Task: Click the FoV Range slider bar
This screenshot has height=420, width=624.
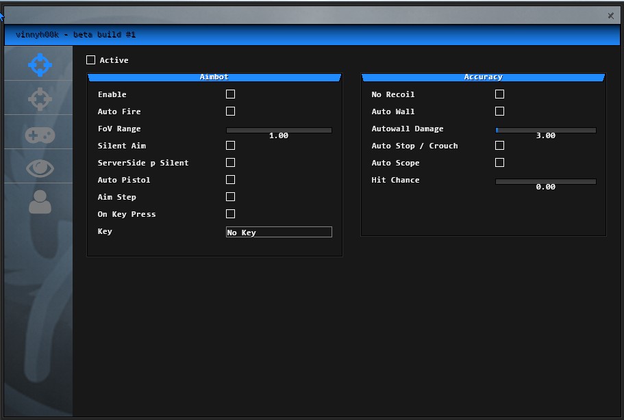Action: pos(279,130)
